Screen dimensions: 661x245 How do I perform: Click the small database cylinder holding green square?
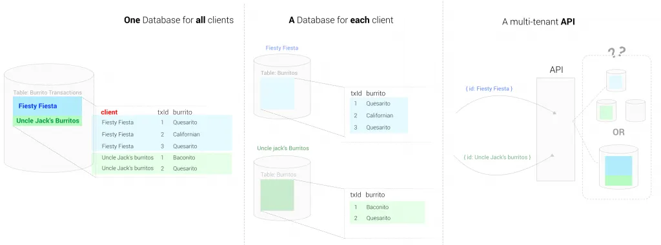606,111
